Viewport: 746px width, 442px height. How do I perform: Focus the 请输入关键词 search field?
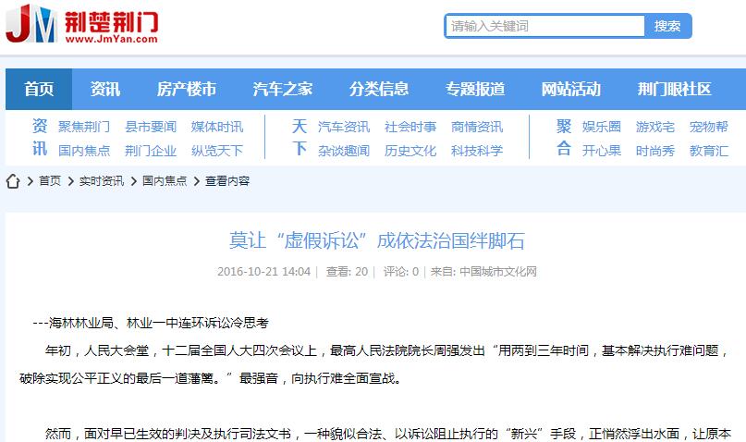544,26
